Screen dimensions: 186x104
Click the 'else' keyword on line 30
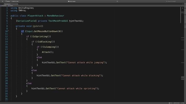click(x=29, y=83)
